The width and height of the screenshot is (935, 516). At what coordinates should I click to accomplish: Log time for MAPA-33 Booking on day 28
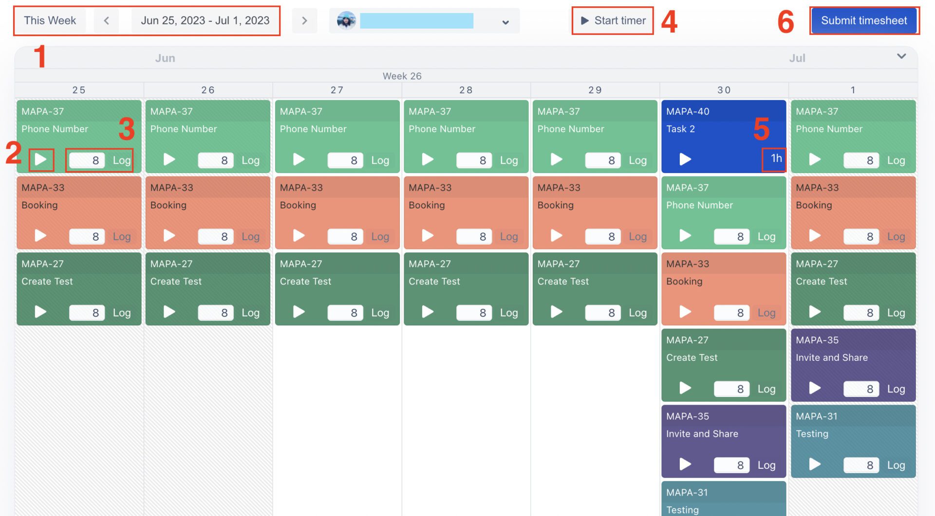[509, 236]
